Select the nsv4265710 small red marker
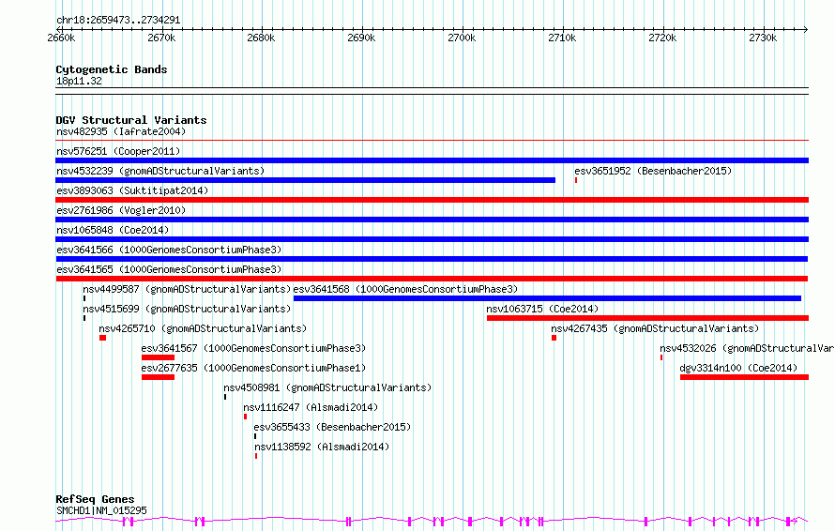Viewport: 835px width, 531px height. [x=103, y=338]
